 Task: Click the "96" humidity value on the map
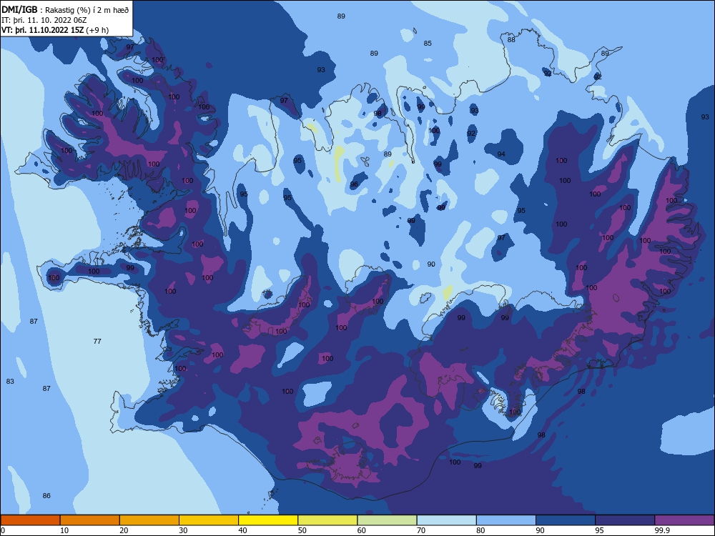(x=354, y=184)
